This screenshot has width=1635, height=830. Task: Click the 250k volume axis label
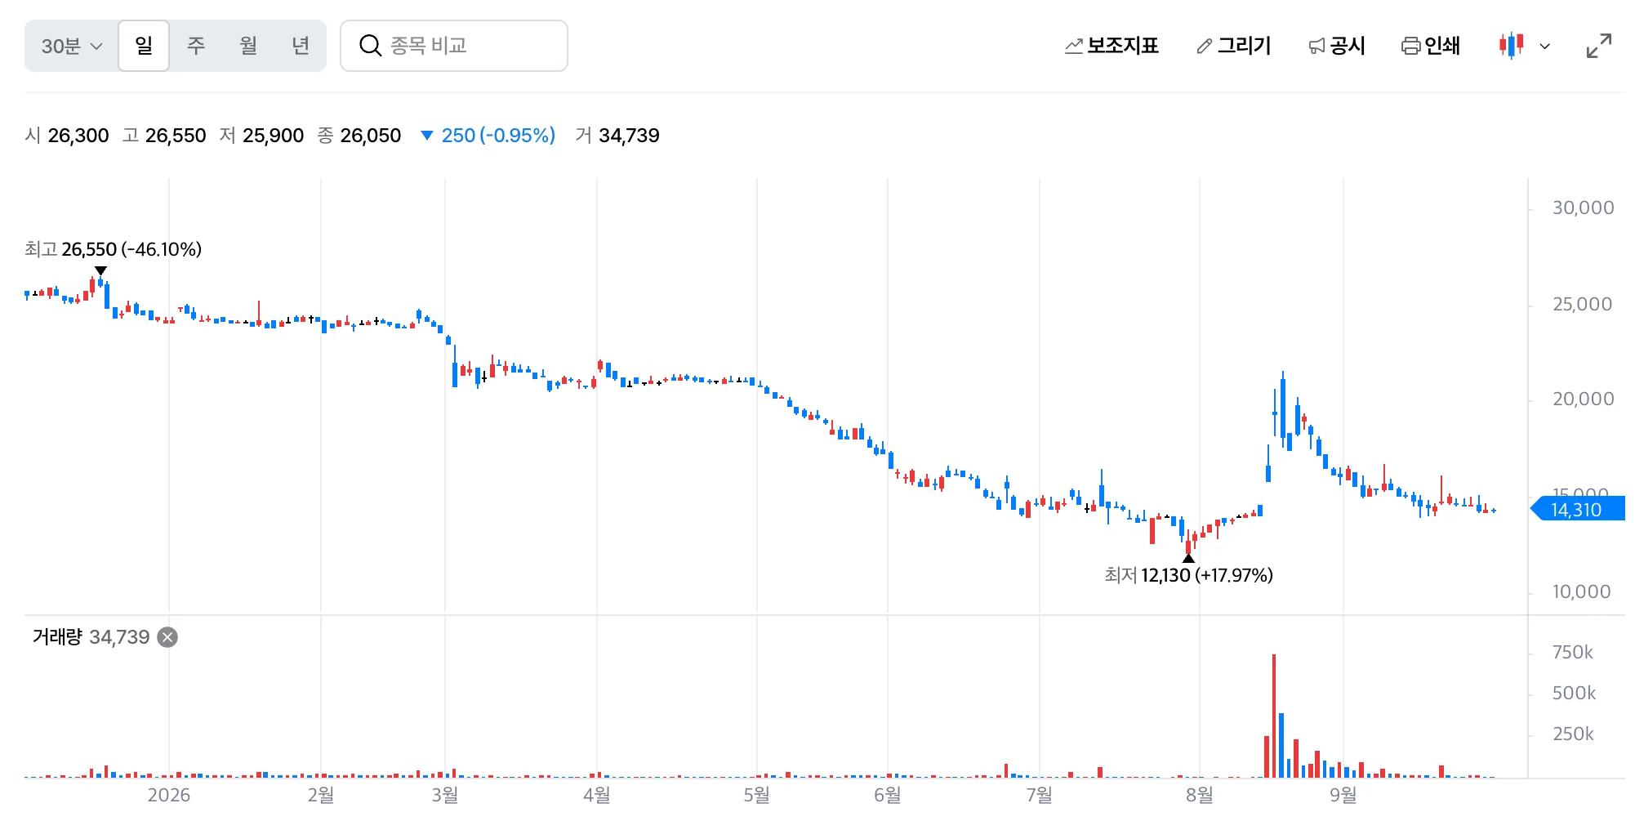(1573, 734)
